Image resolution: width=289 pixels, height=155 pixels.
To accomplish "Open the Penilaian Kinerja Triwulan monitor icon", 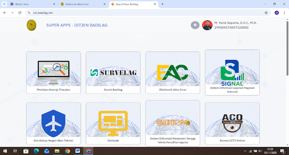I will tap(53, 72).
